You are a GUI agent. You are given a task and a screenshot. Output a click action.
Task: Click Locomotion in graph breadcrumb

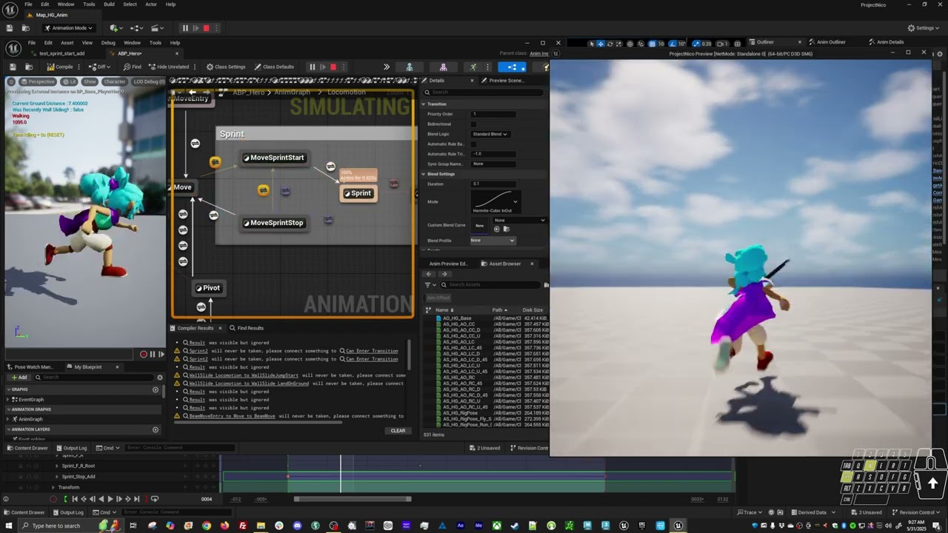pyautogui.click(x=347, y=92)
